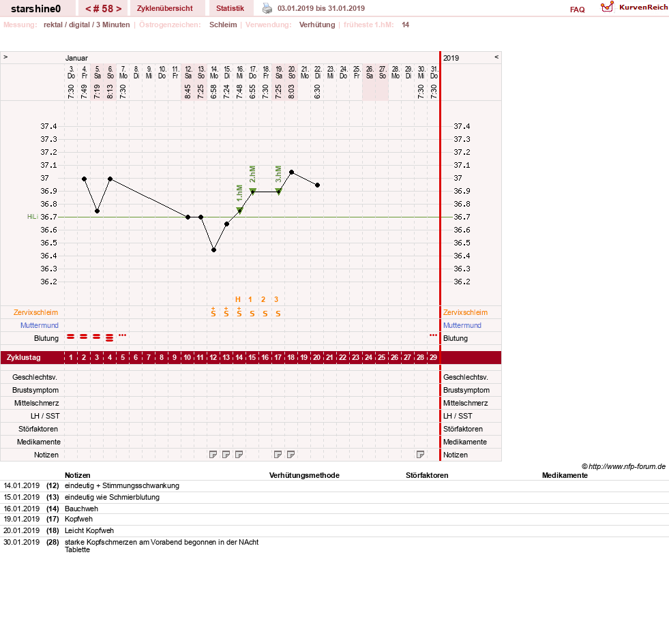Click the Störfaktoren row label on left
The height and width of the screenshot is (634, 669).
pos(38,429)
